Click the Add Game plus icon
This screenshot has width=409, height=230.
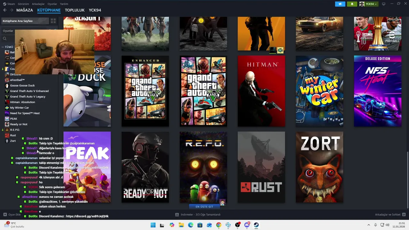pos(5,215)
